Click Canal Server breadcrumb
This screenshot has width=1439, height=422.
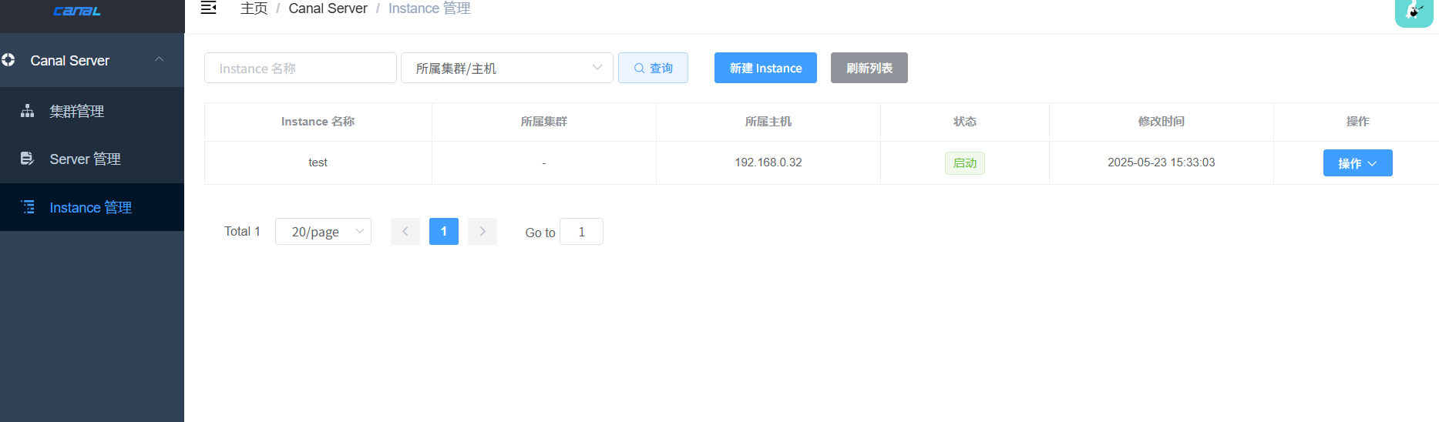(x=328, y=8)
